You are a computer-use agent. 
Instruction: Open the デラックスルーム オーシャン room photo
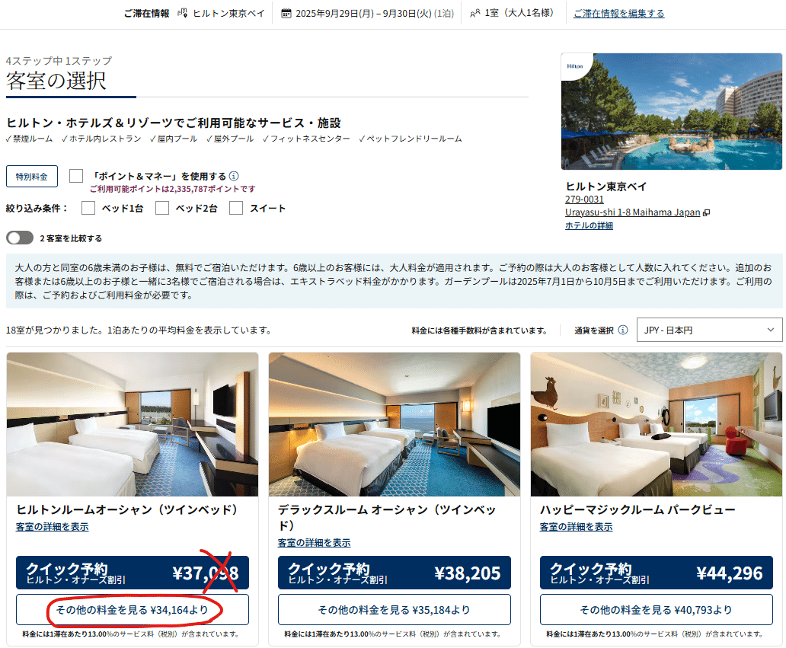(x=395, y=424)
